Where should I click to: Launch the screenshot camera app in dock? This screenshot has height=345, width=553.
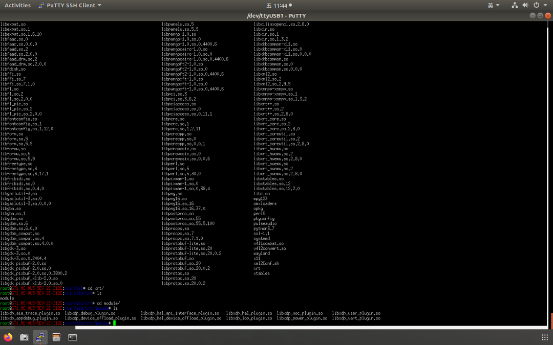click(x=24, y=337)
